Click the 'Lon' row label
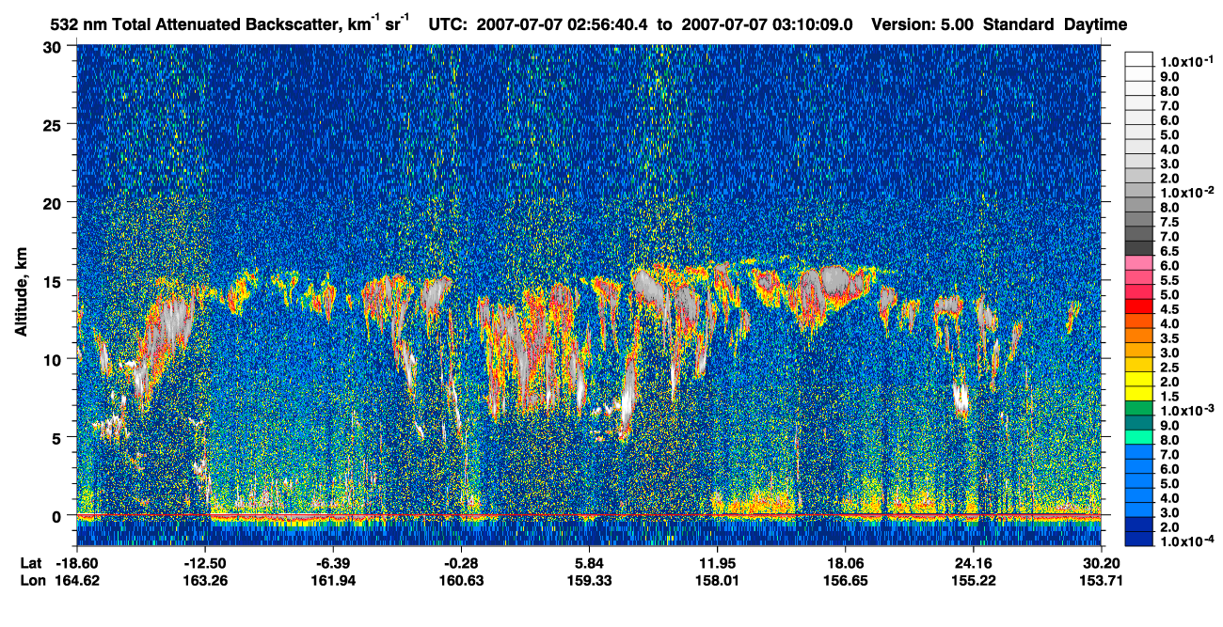 pos(31,580)
